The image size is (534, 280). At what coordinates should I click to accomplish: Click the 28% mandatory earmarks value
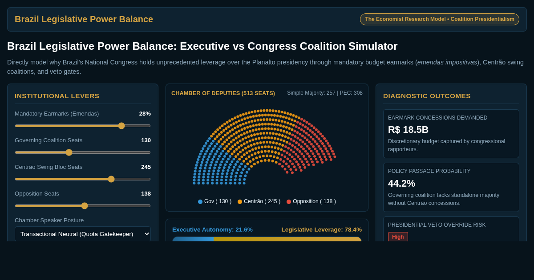[x=145, y=113]
